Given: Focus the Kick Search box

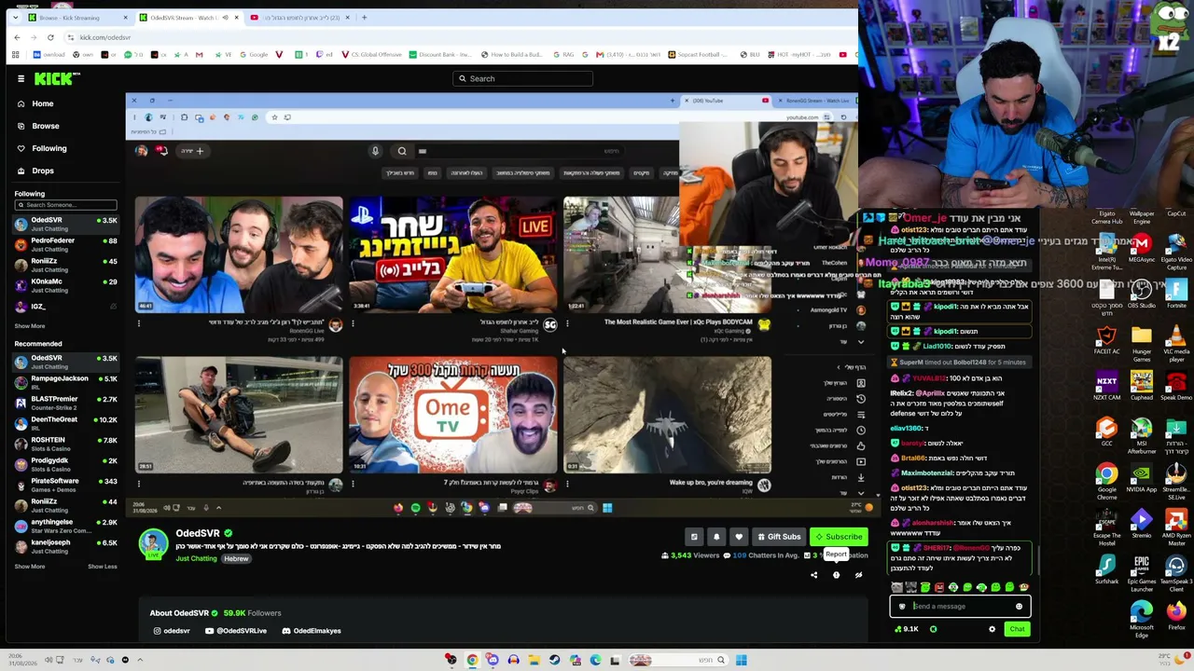Looking at the screenshot, I should click(522, 78).
